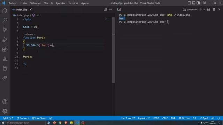Open the Manage settings gear
The width and height of the screenshot is (223, 125).
(5, 111)
